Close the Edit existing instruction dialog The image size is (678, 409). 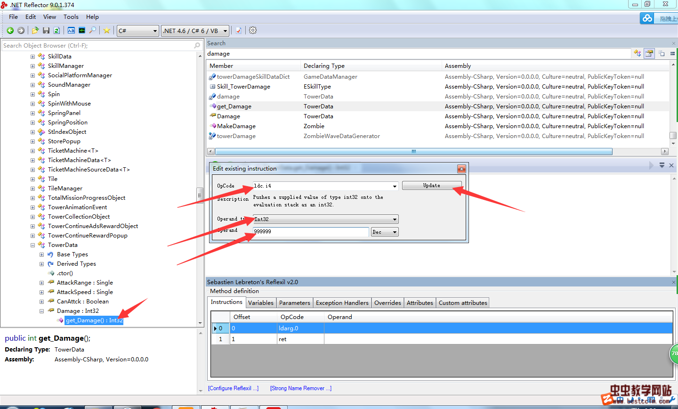461,169
